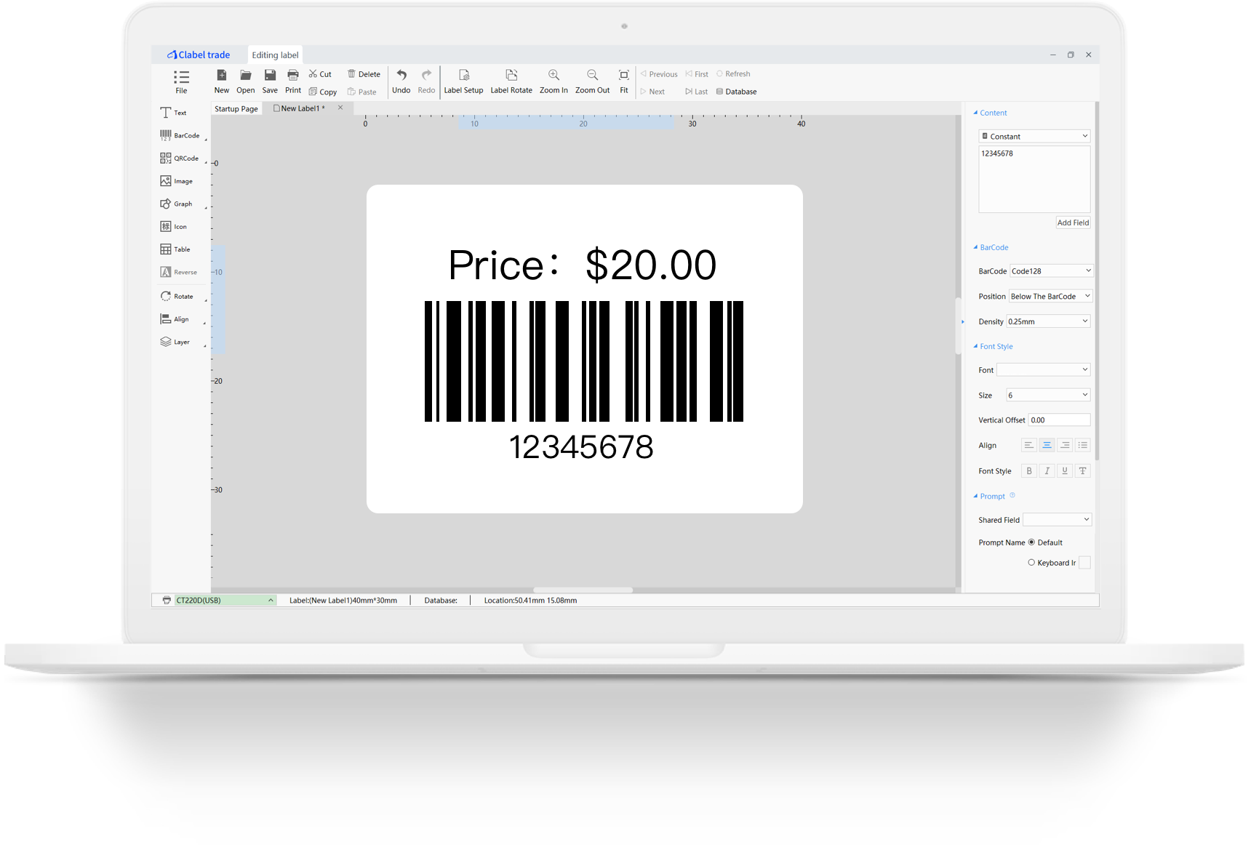
Task: Select the Table tool
Action: 175,249
